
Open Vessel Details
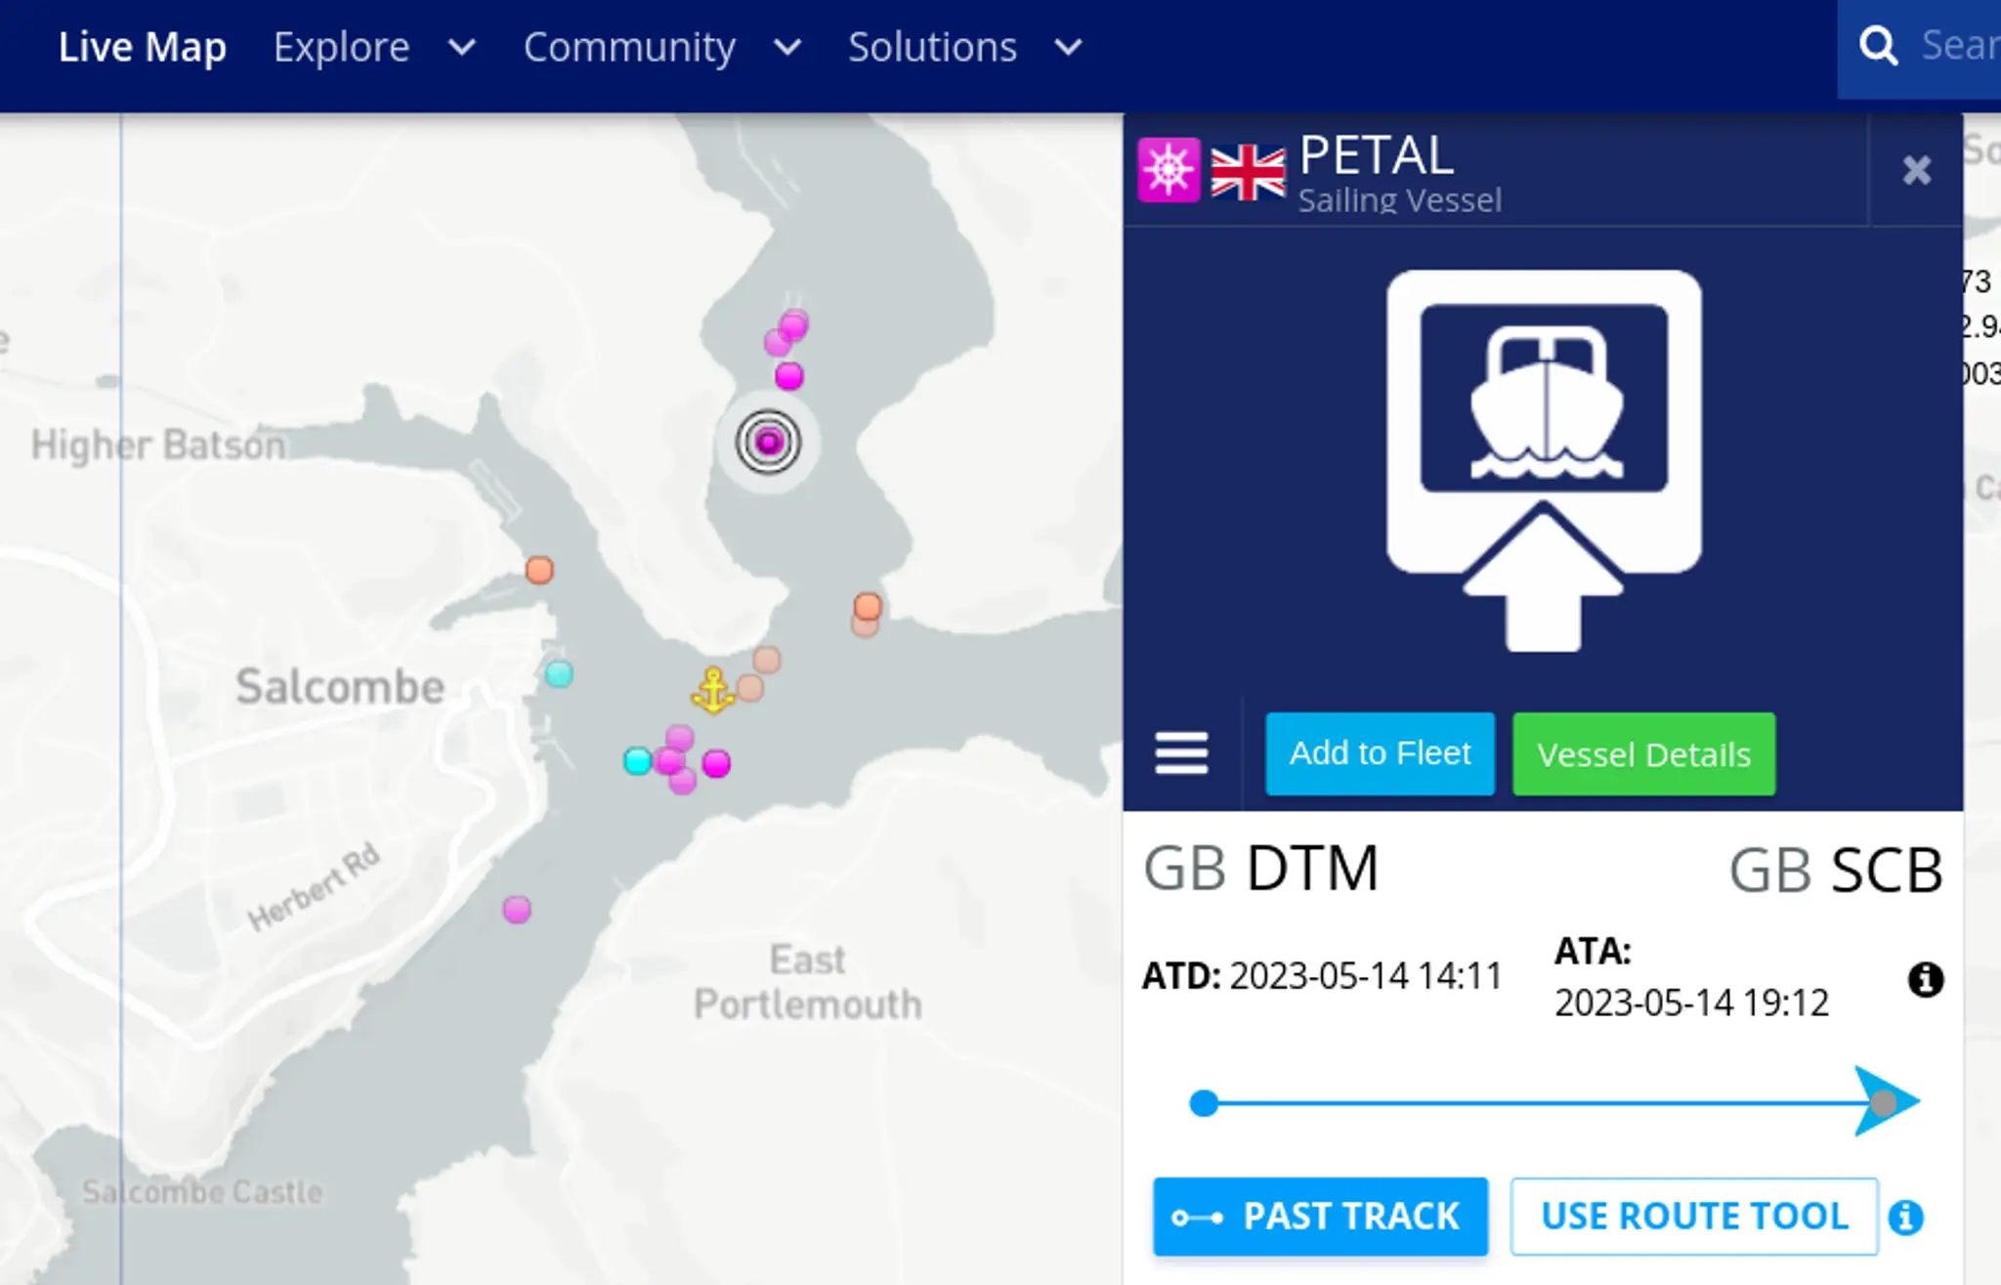[1643, 754]
